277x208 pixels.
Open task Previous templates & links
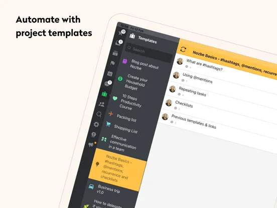tap(194, 122)
